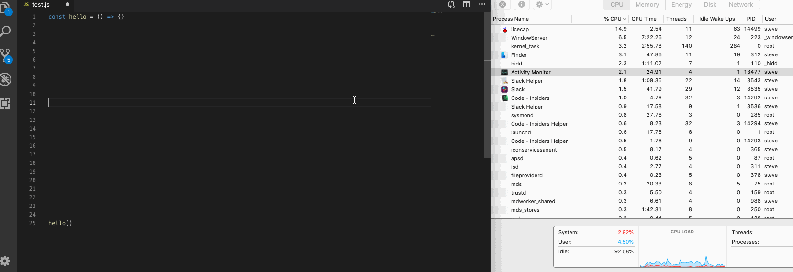Switch to the Memory tab

[647, 4]
